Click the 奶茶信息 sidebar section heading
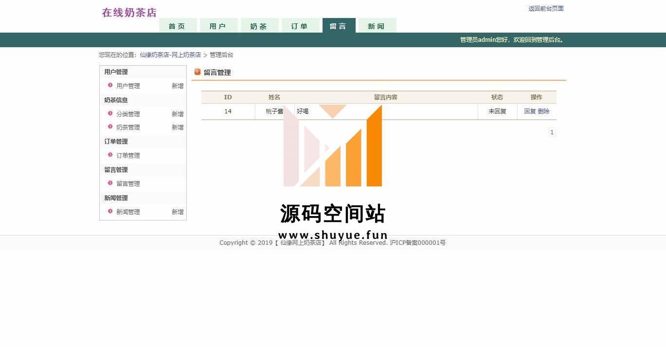The width and height of the screenshot is (666, 347). (116, 100)
